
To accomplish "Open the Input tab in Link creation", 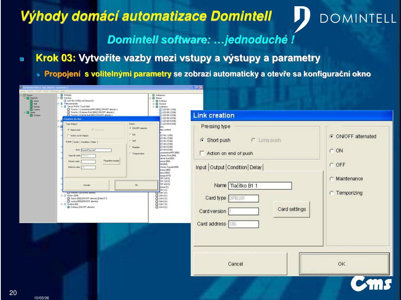I will (201, 167).
